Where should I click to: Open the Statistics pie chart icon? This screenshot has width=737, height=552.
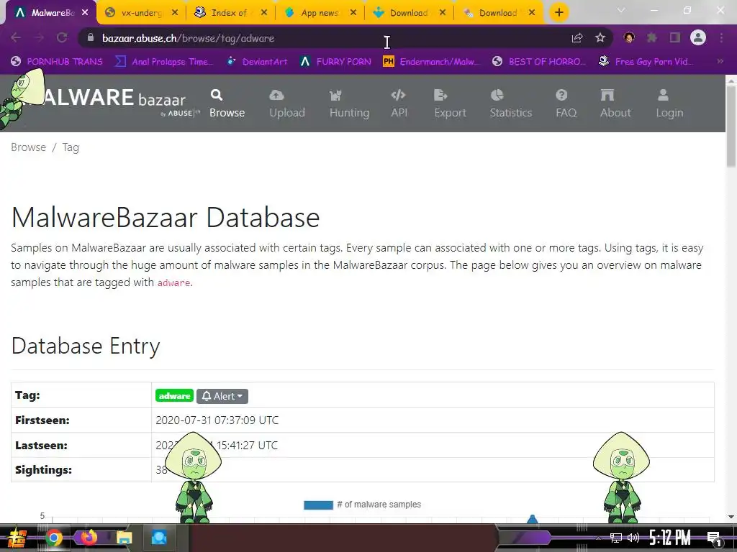coord(497,96)
